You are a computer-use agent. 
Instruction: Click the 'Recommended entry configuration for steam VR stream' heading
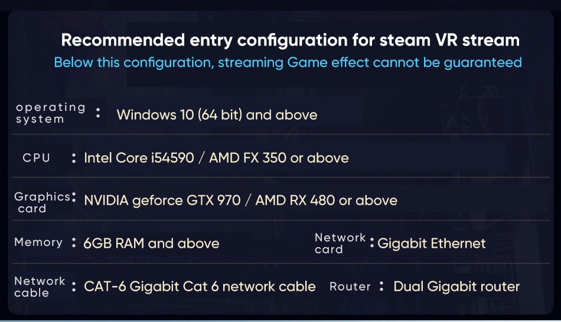point(290,40)
